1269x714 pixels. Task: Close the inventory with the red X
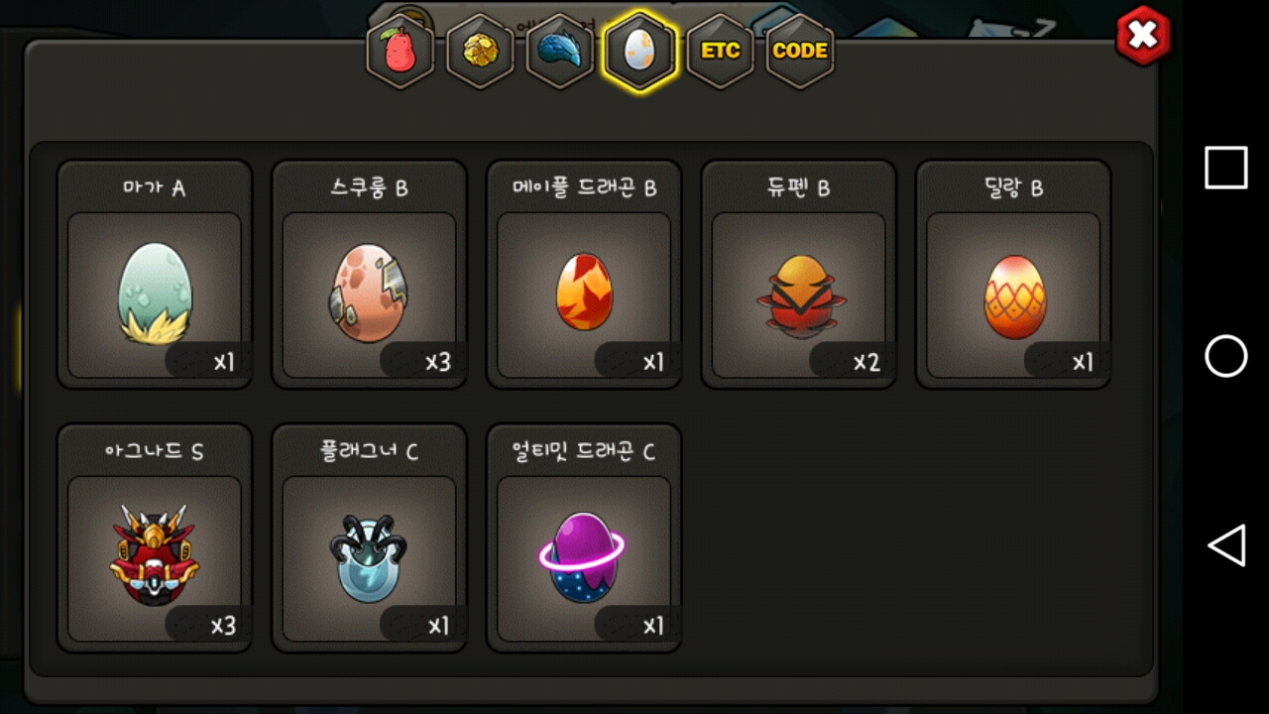coord(1143,37)
